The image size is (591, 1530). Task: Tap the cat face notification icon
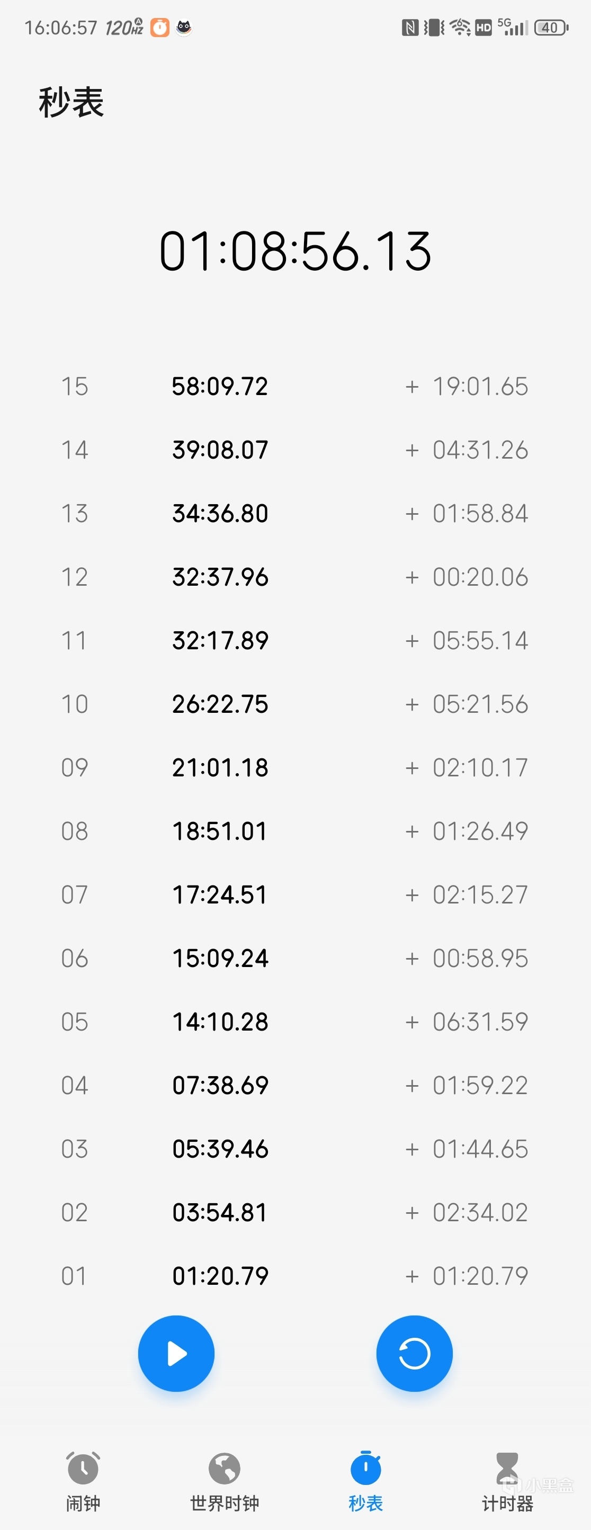tap(184, 28)
